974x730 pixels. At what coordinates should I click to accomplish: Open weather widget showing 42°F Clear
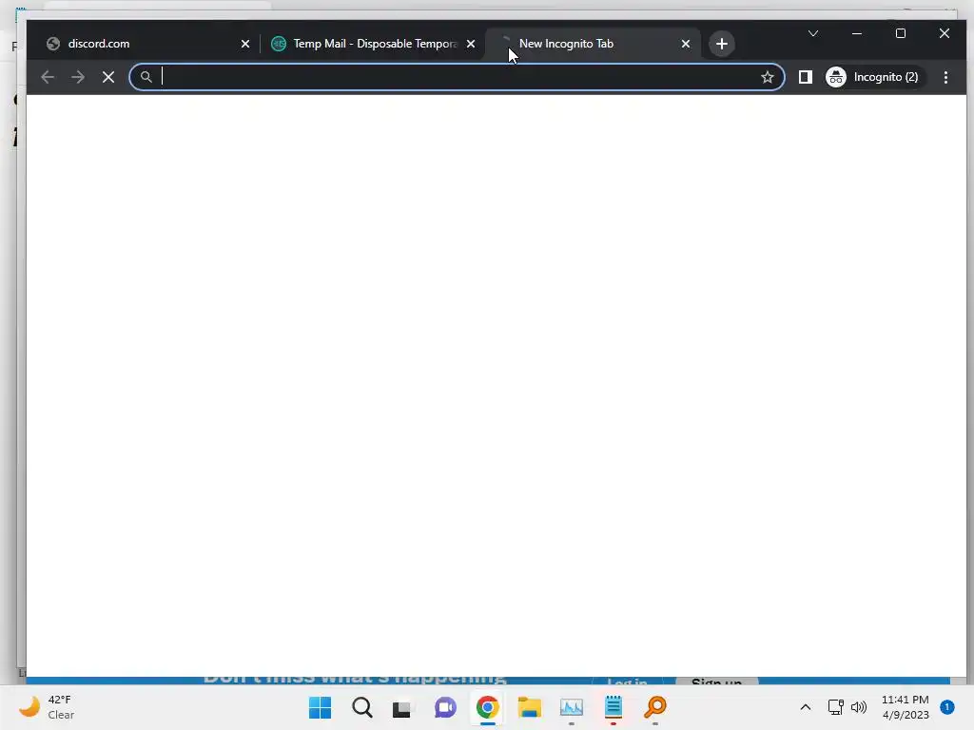[47, 707]
